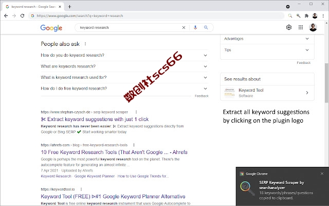The width and height of the screenshot is (329, 206).
Task: Select the 'keyword research - Google Search' tab
Action: click(33, 7)
